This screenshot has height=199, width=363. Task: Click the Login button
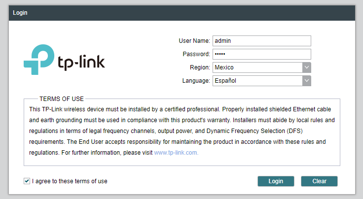pyautogui.click(x=276, y=181)
